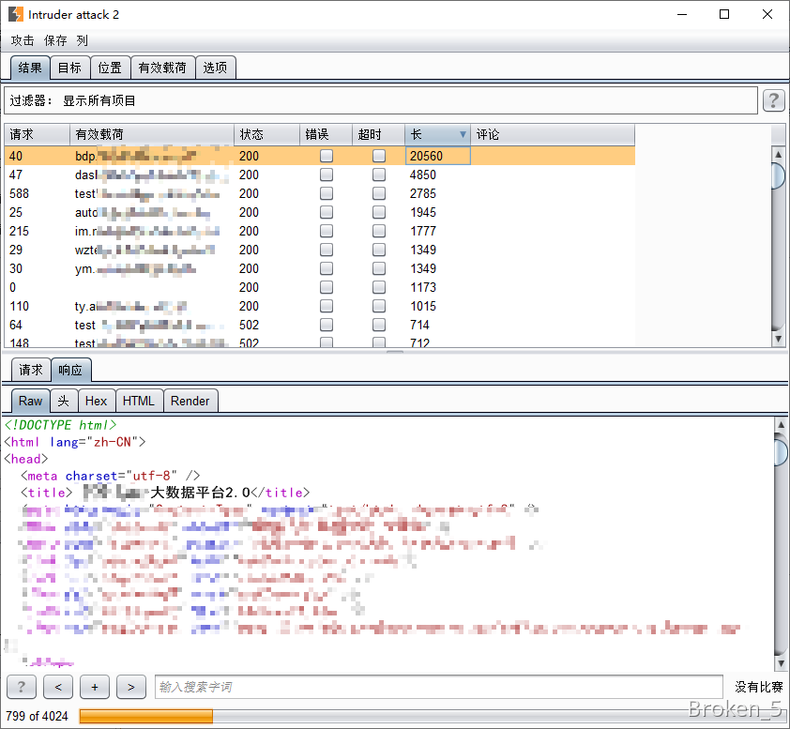Open the 列 (Columns) menu
Viewport: 790px width, 729px height.
[x=83, y=41]
